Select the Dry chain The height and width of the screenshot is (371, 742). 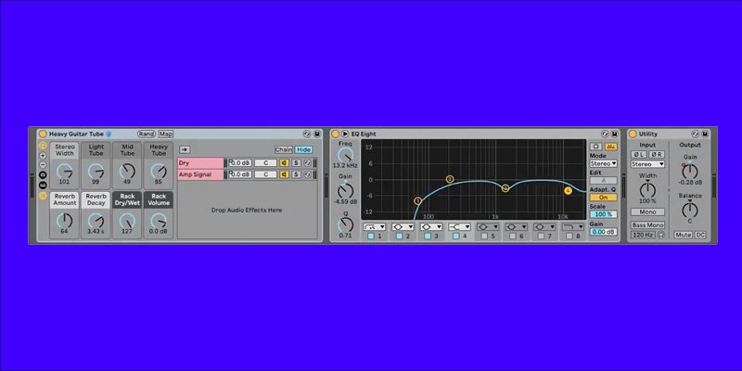(200, 163)
